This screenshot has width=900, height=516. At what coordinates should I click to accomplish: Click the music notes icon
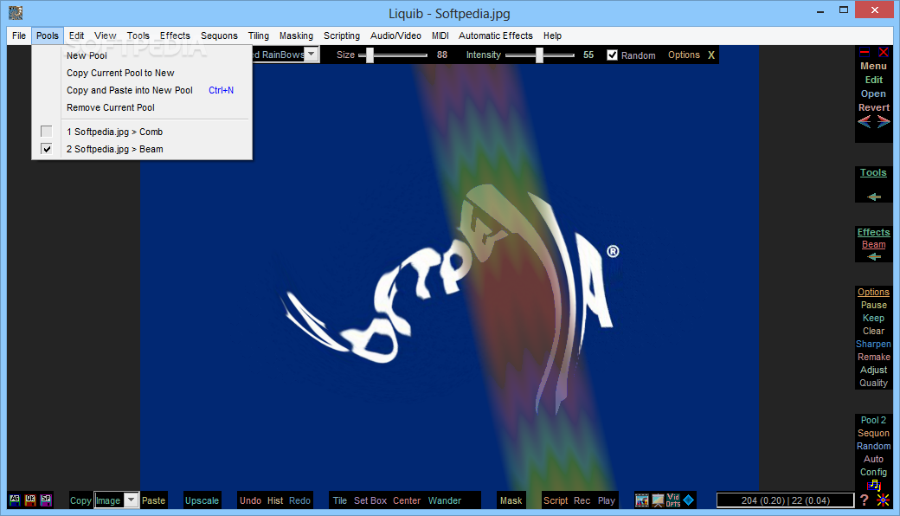873,485
